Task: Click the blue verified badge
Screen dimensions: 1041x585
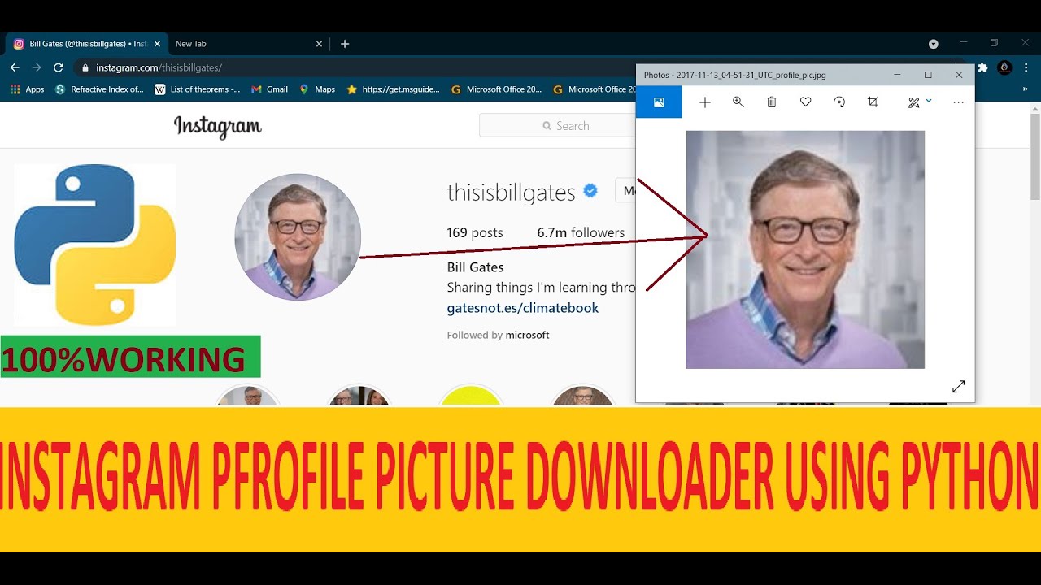Action: 591,191
